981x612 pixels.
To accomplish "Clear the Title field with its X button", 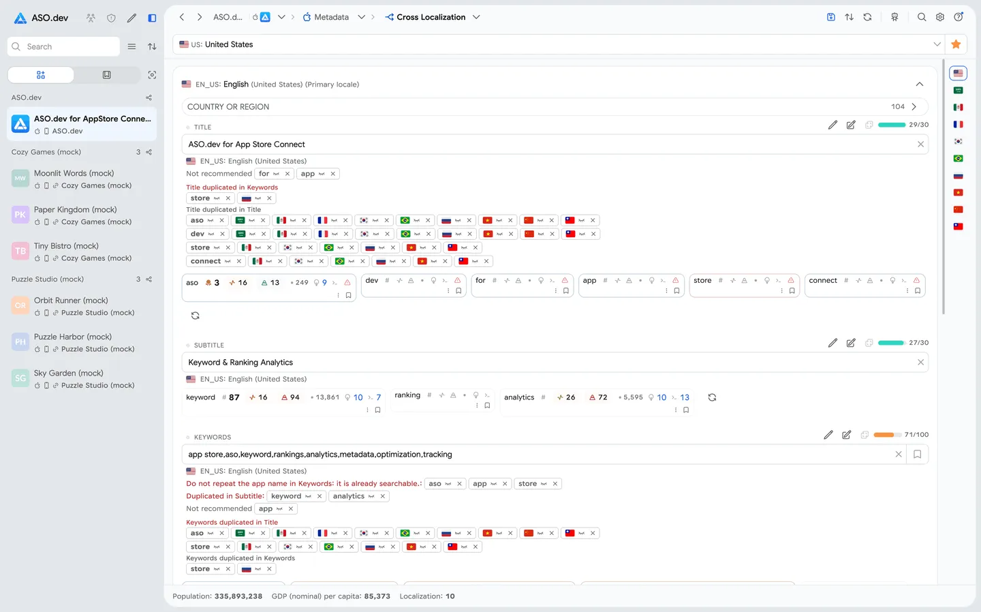I will 920,144.
